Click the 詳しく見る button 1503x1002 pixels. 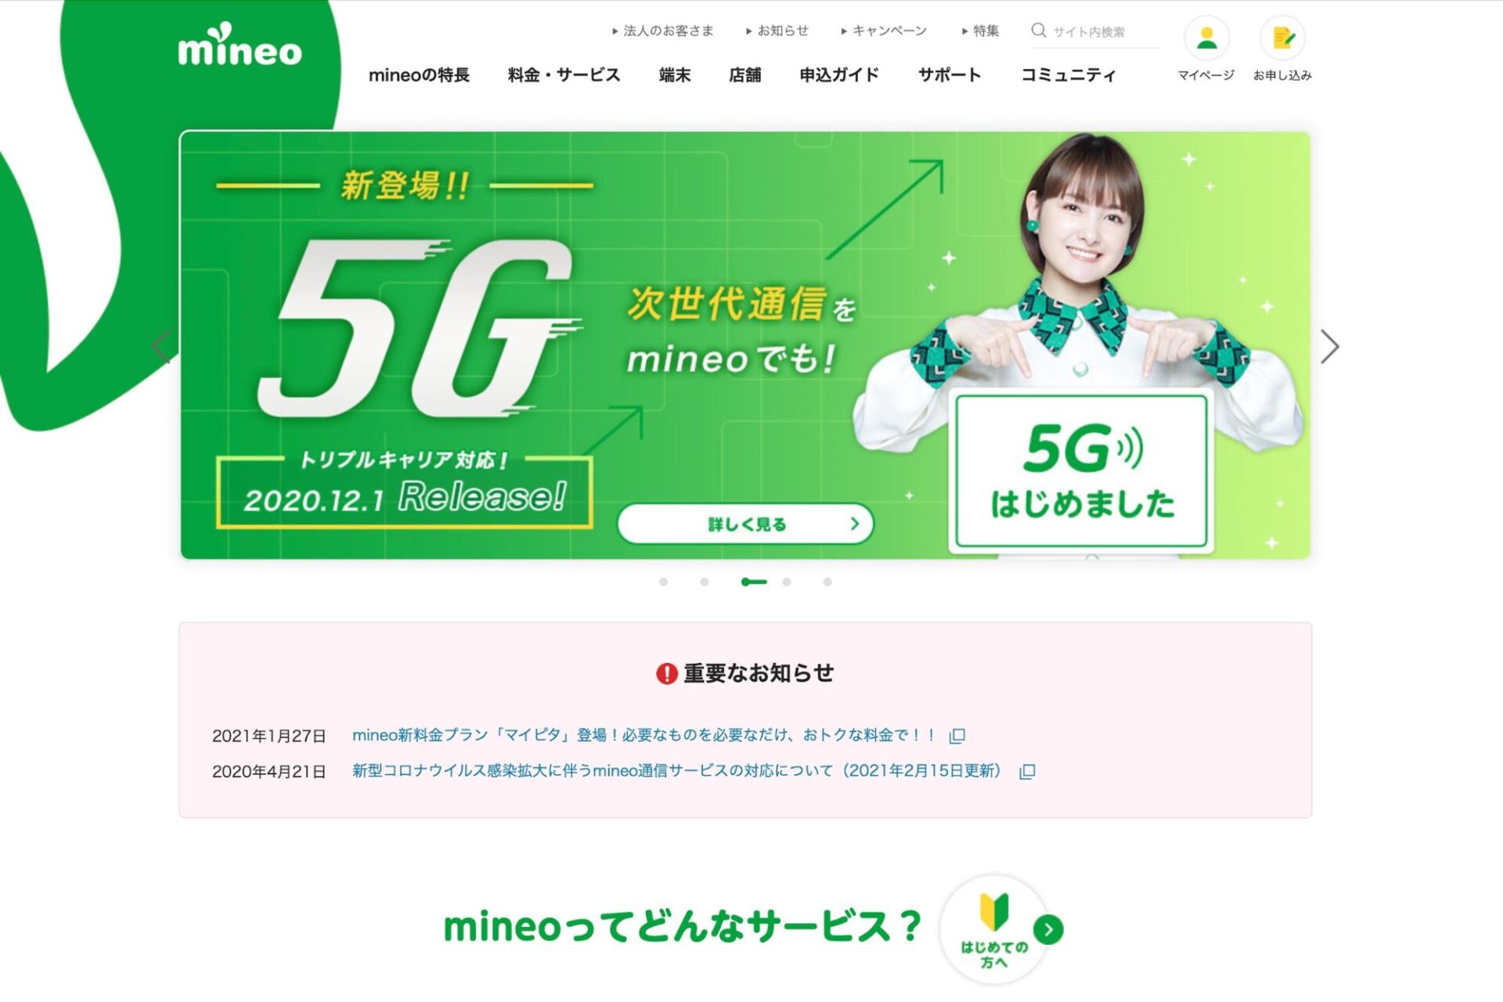745,524
